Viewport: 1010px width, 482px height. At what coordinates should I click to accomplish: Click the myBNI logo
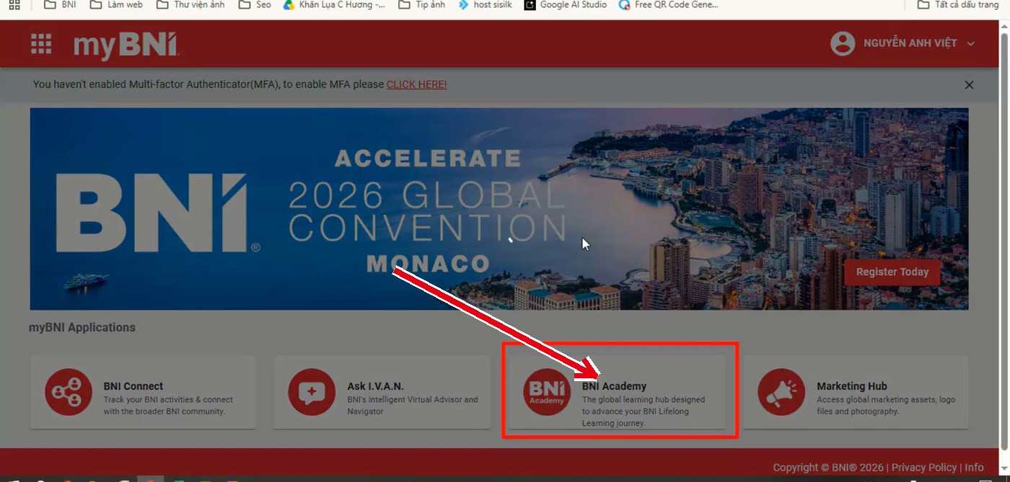pos(126,45)
